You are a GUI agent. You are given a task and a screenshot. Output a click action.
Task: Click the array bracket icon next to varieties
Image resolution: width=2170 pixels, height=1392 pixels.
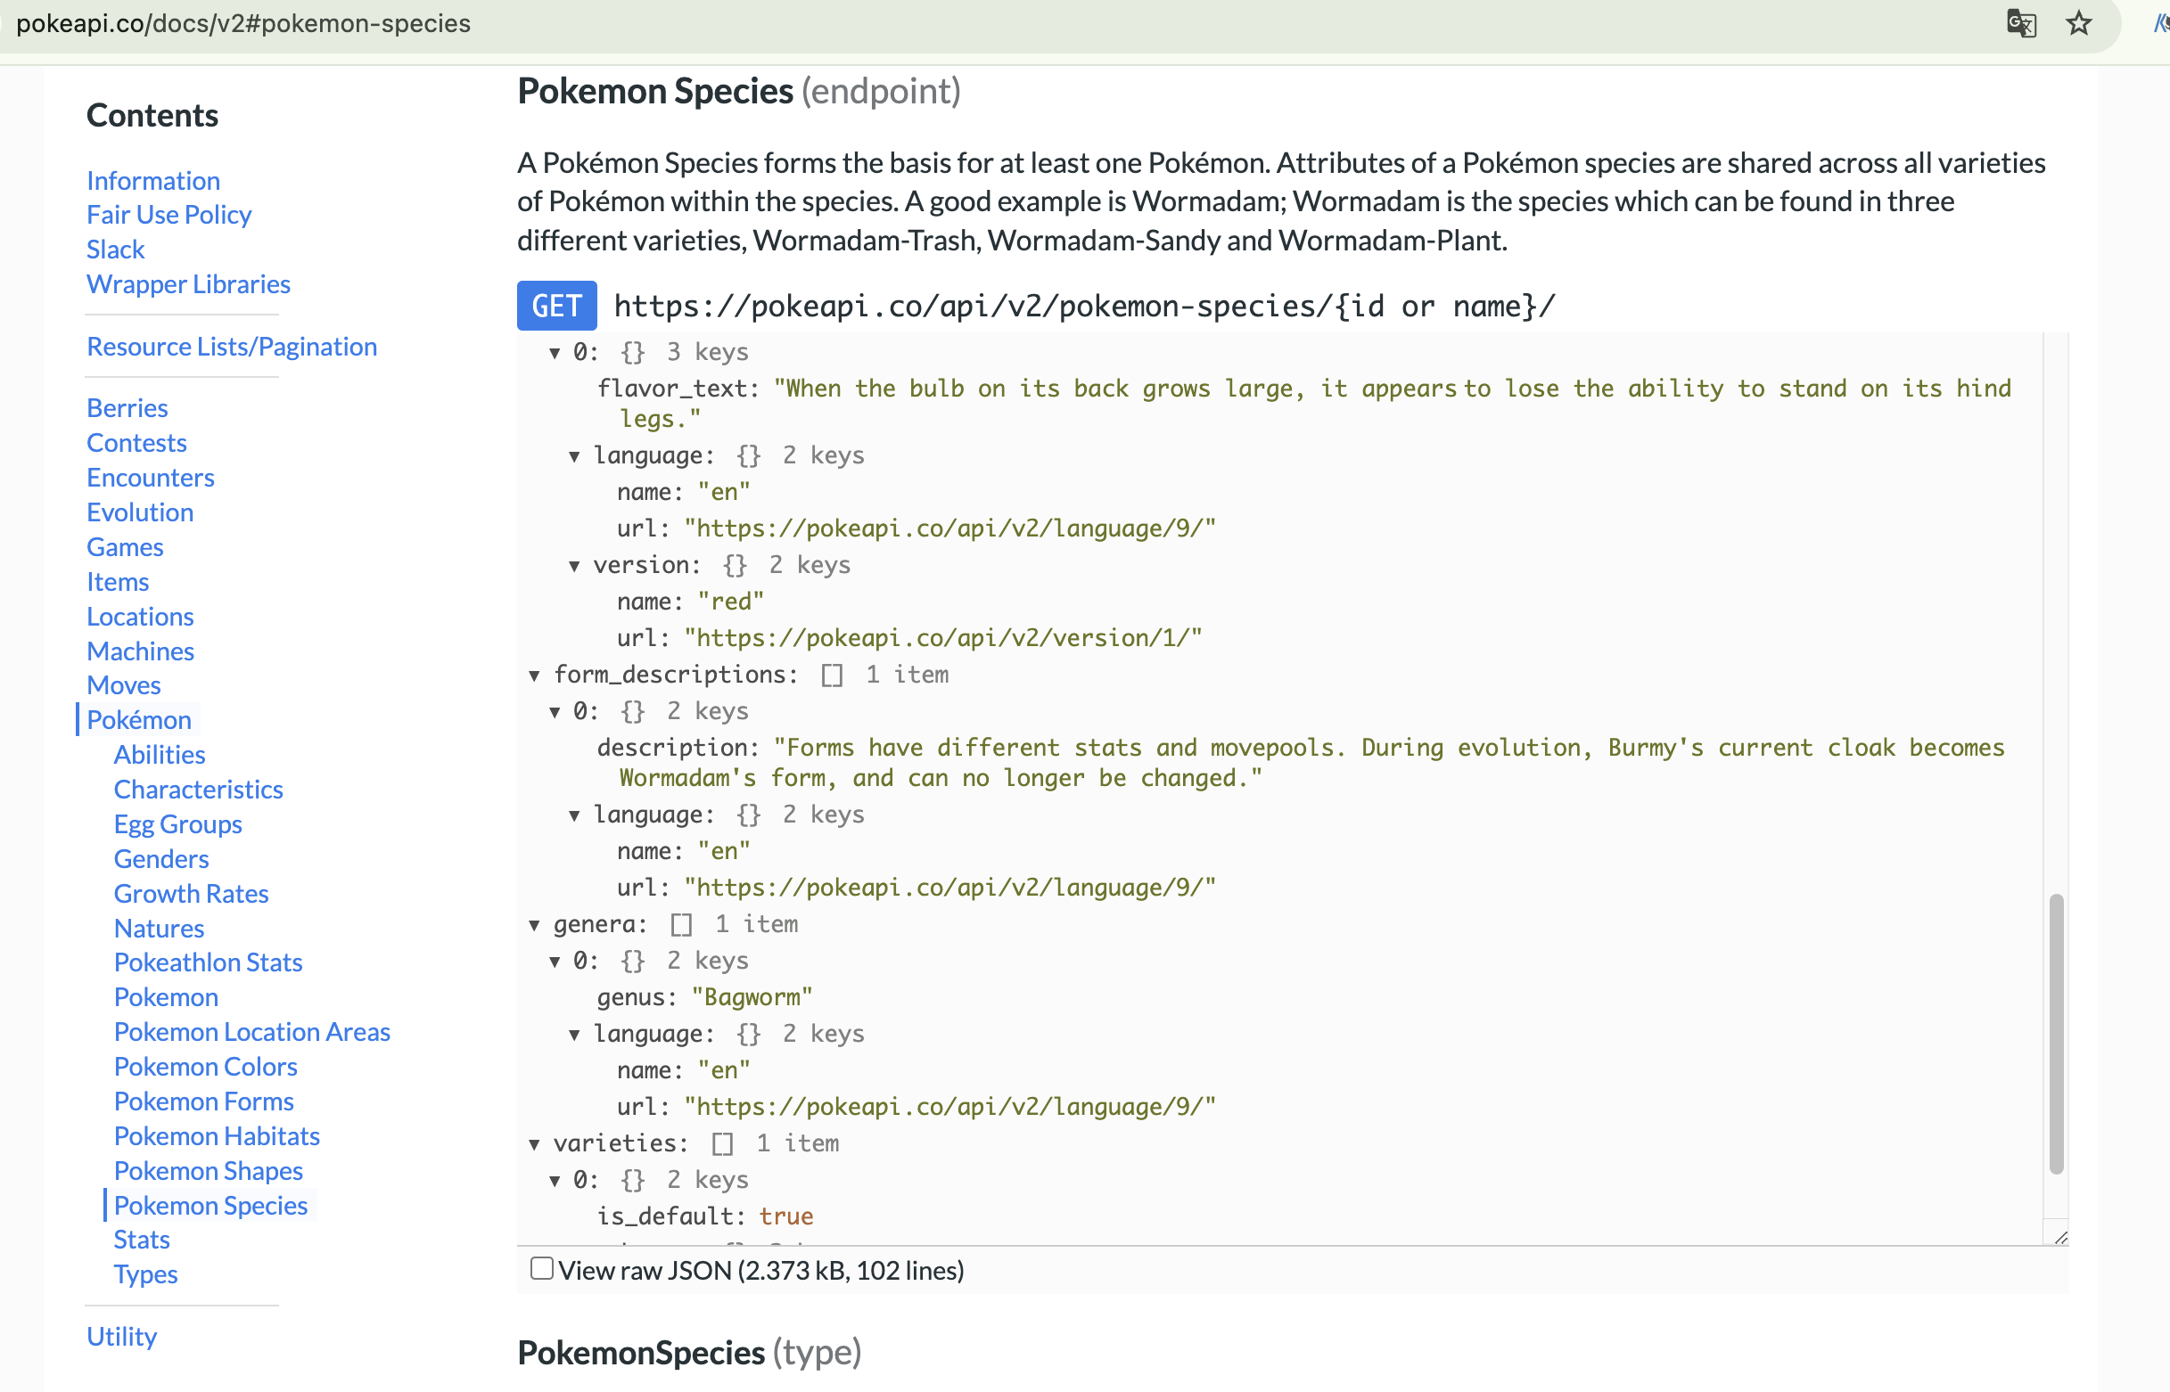(x=721, y=1144)
